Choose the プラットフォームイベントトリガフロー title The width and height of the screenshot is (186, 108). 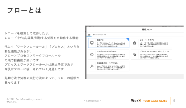pos(154,52)
